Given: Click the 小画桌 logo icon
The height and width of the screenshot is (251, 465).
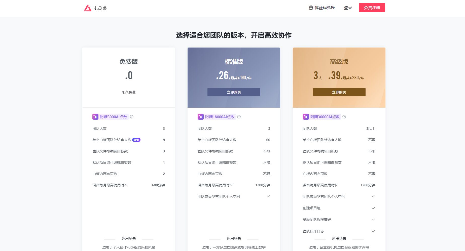Looking at the screenshot, I should pos(88,8).
